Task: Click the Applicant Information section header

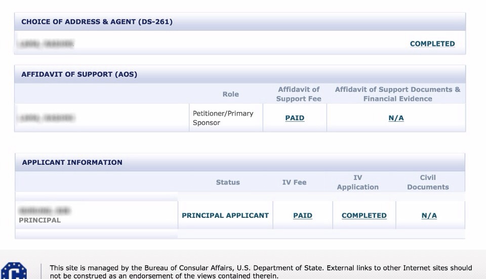Action: (x=72, y=162)
